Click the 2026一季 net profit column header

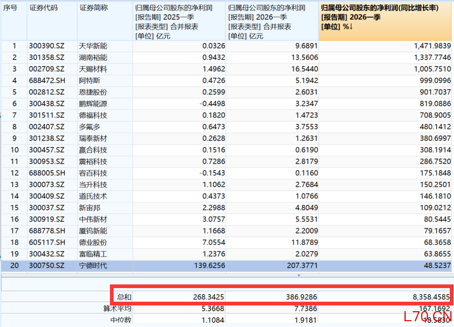(x=272, y=21)
